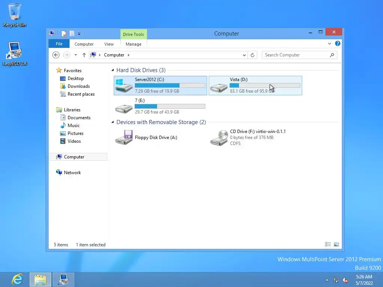Click '29.7 GB free of 43.9 GB' text
The width and height of the screenshot is (383, 287).
tap(157, 112)
